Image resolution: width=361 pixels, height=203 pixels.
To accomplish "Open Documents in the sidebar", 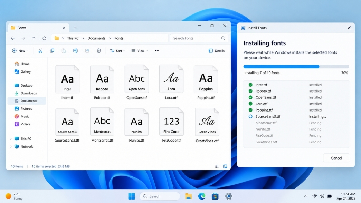I will pyautogui.click(x=27, y=101).
